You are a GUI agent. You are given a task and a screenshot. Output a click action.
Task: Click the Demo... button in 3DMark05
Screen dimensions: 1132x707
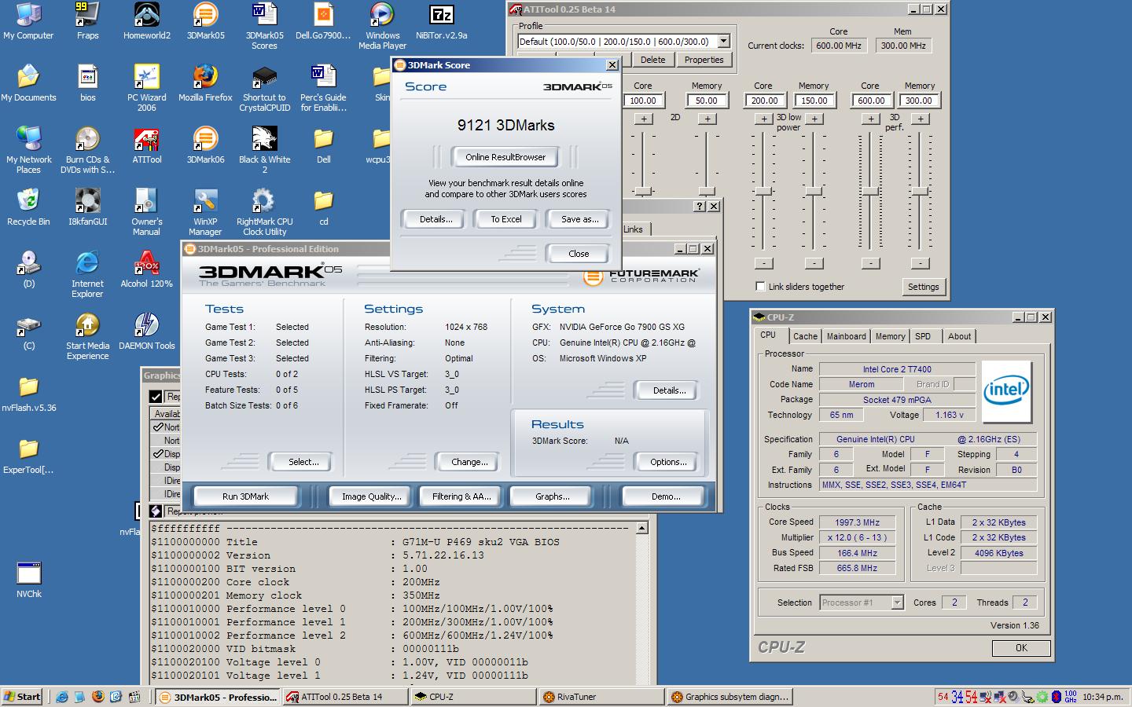click(x=666, y=496)
